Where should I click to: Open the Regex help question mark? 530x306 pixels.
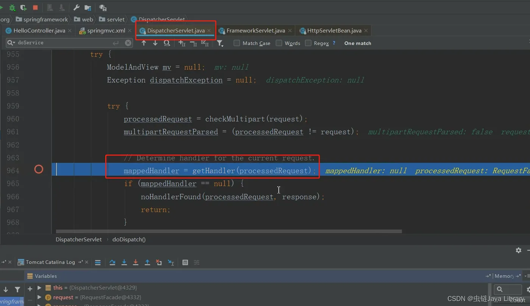(x=334, y=43)
